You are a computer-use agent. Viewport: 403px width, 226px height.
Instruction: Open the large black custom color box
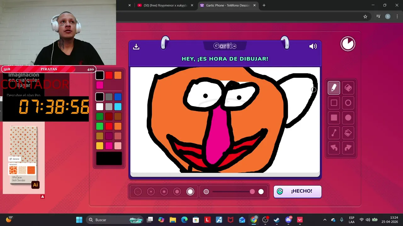pyautogui.click(x=109, y=159)
